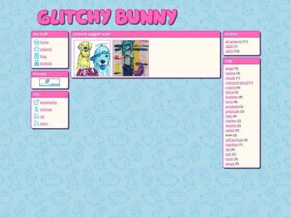Open the atom feed link
Viewport: 291px width, 218px height.
44,124
